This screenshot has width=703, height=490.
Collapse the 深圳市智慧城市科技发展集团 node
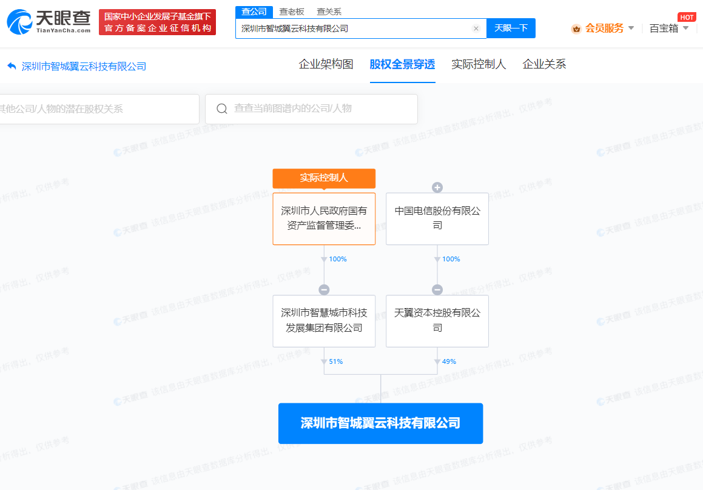click(324, 290)
